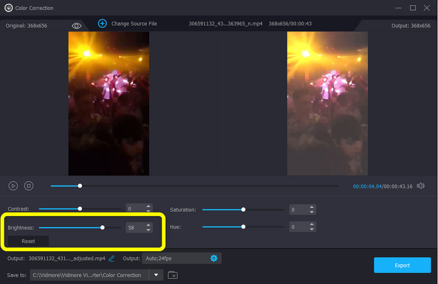Click the Brightness value field showing 58
The width and height of the screenshot is (438, 284).
click(x=135, y=227)
